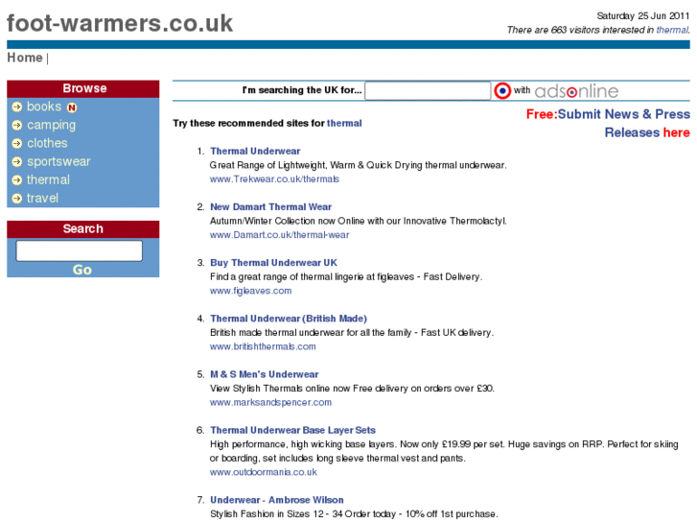
Task: Open the foot-warmers.co.uk site title
Action: point(120,23)
